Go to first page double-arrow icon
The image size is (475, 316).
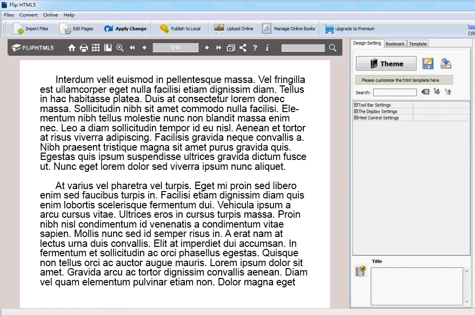(132, 48)
